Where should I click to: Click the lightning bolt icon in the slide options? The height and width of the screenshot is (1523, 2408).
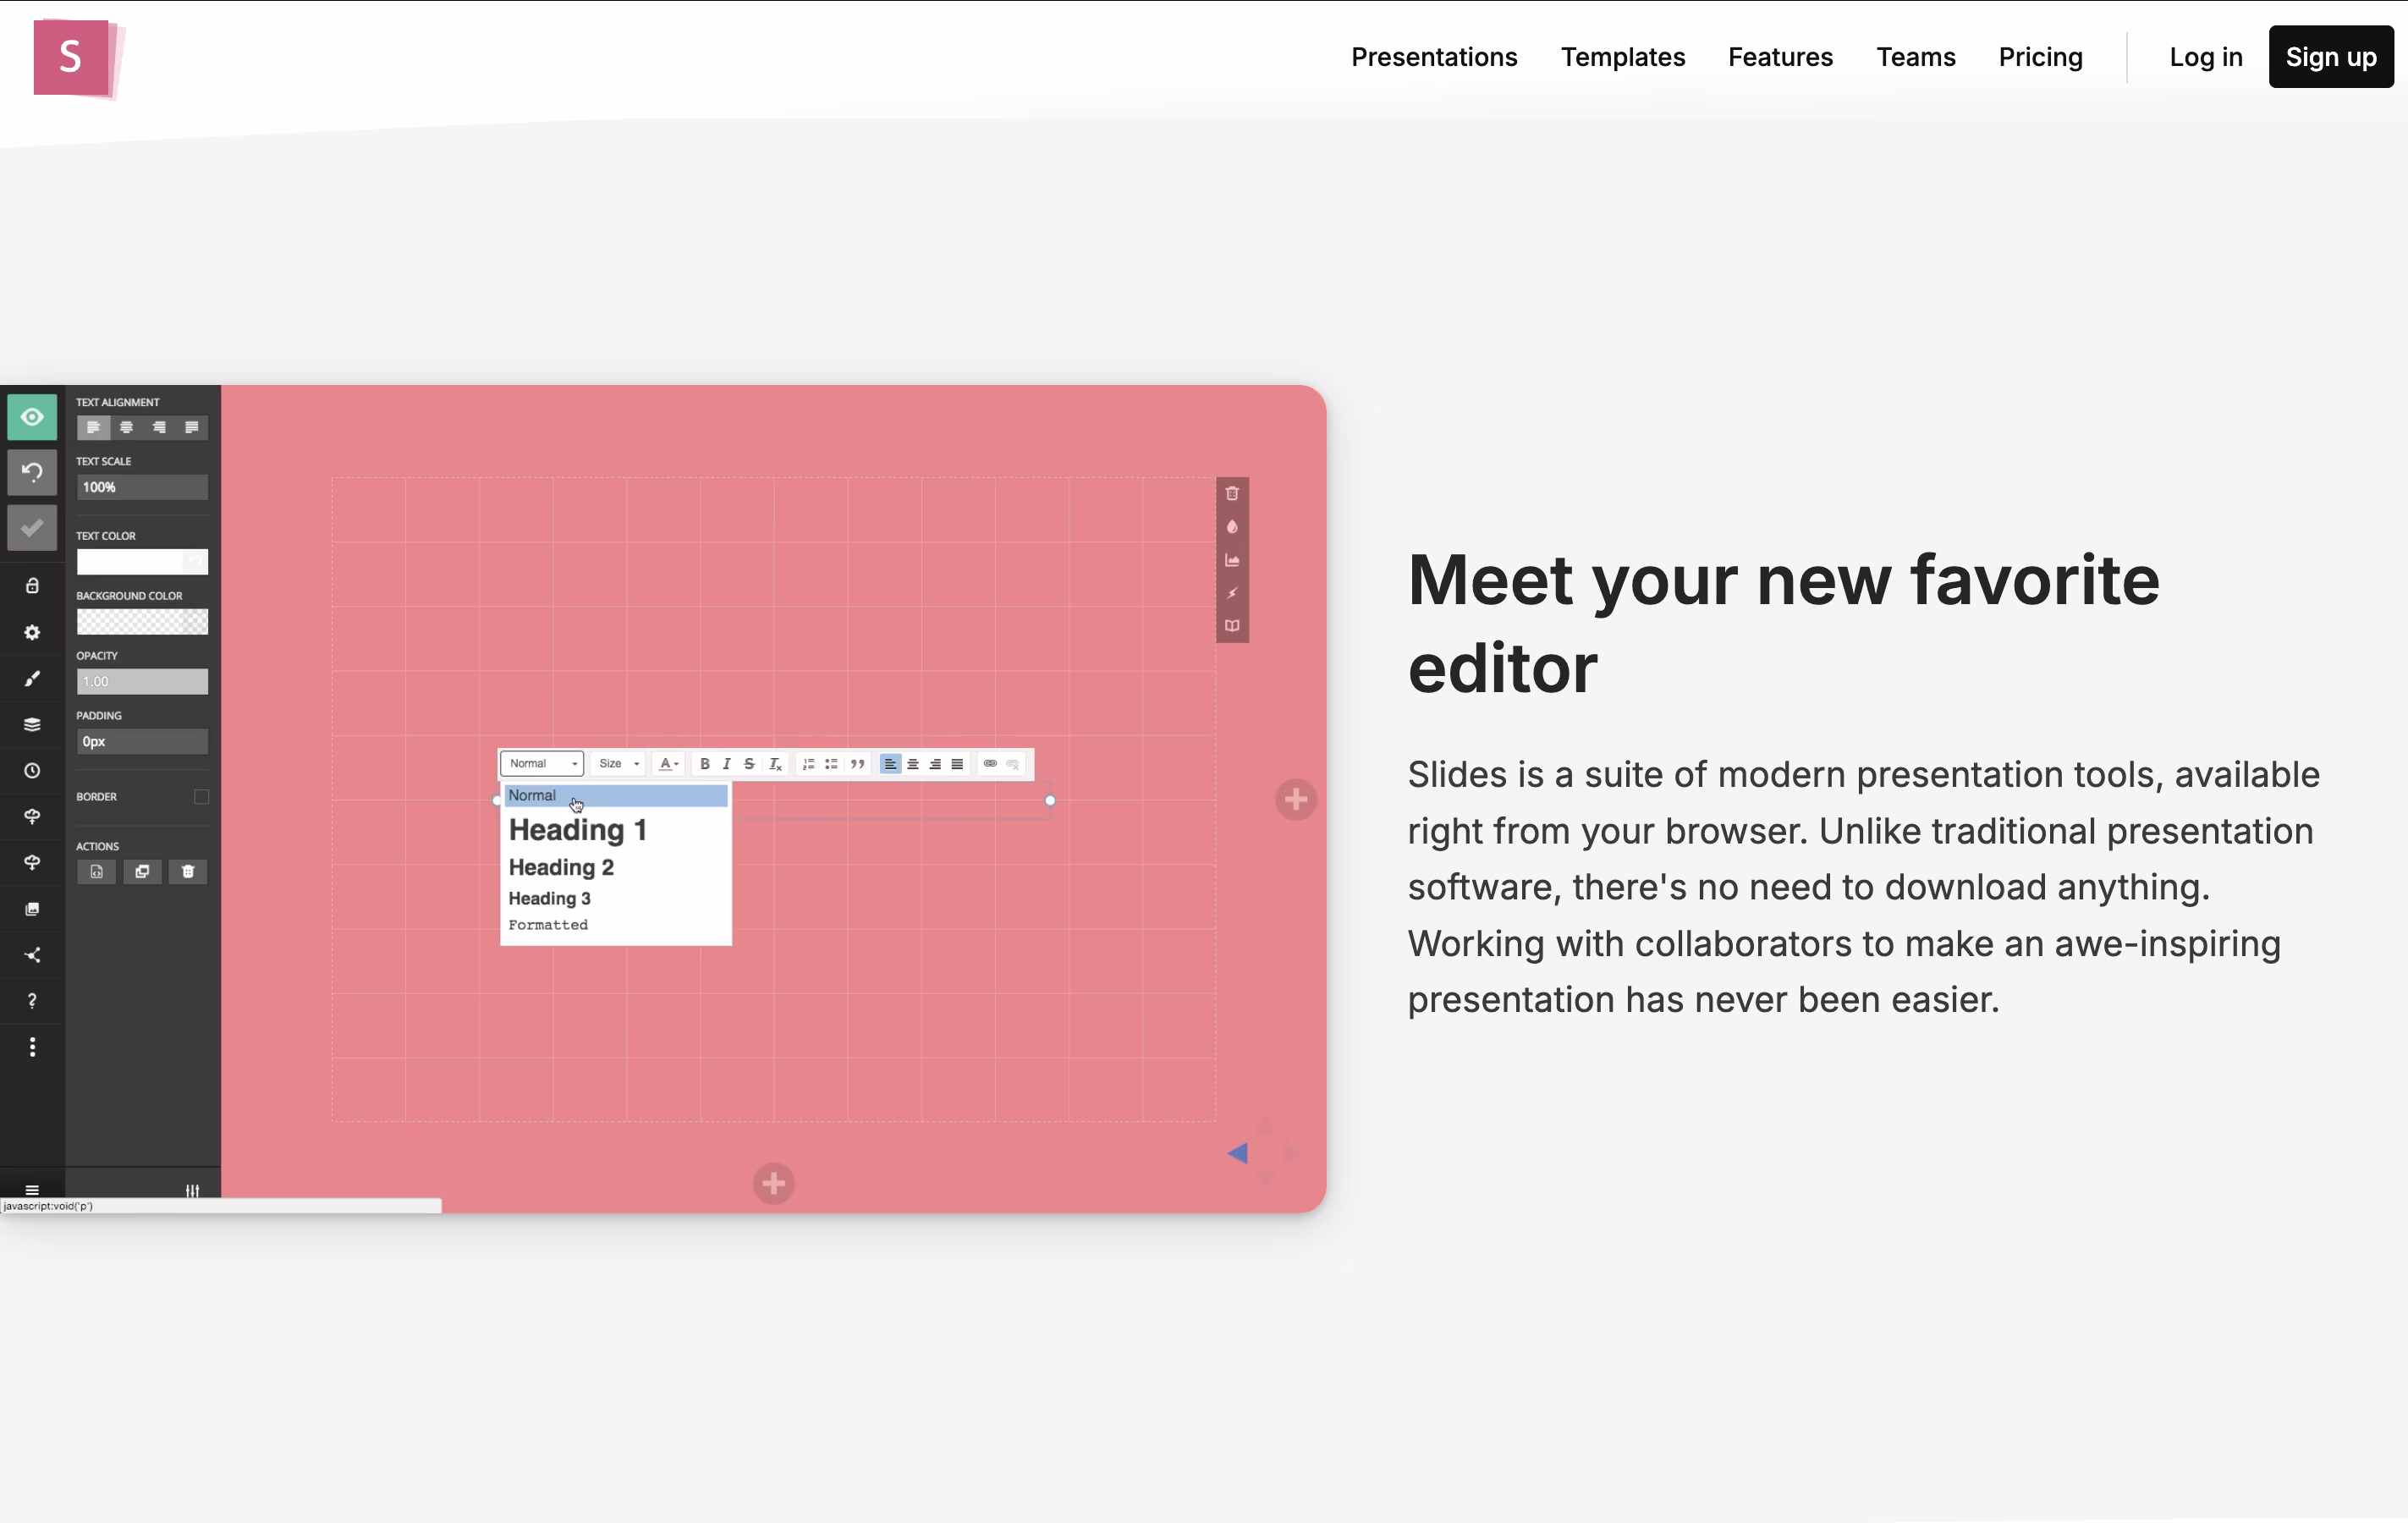pos(1232,593)
